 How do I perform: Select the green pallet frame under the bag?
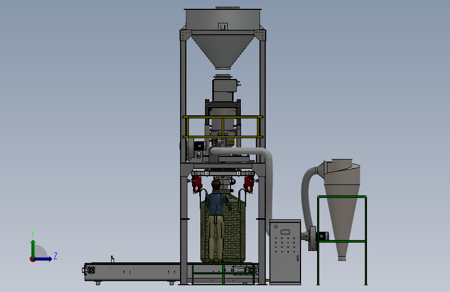point(223,273)
